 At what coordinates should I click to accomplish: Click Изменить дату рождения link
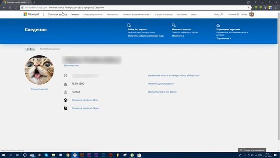click(x=161, y=84)
